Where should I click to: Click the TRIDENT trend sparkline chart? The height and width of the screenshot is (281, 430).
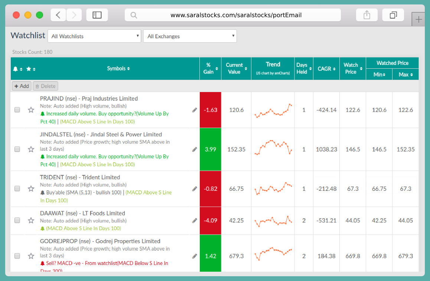coord(273,188)
